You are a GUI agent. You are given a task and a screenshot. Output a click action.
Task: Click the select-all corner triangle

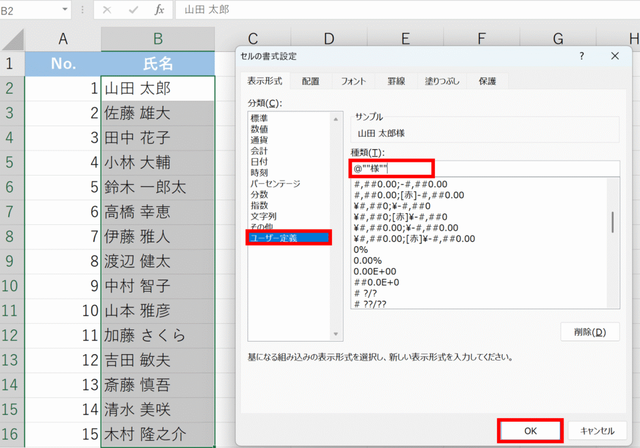13,39
